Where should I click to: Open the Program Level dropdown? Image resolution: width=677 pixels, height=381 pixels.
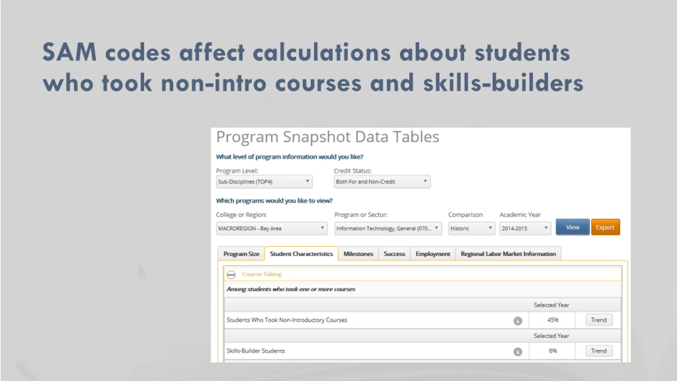[x=264, y=182]
